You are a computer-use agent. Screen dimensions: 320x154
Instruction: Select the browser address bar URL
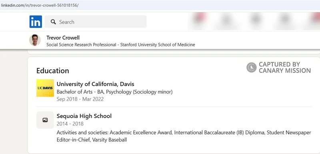point(40,6)
